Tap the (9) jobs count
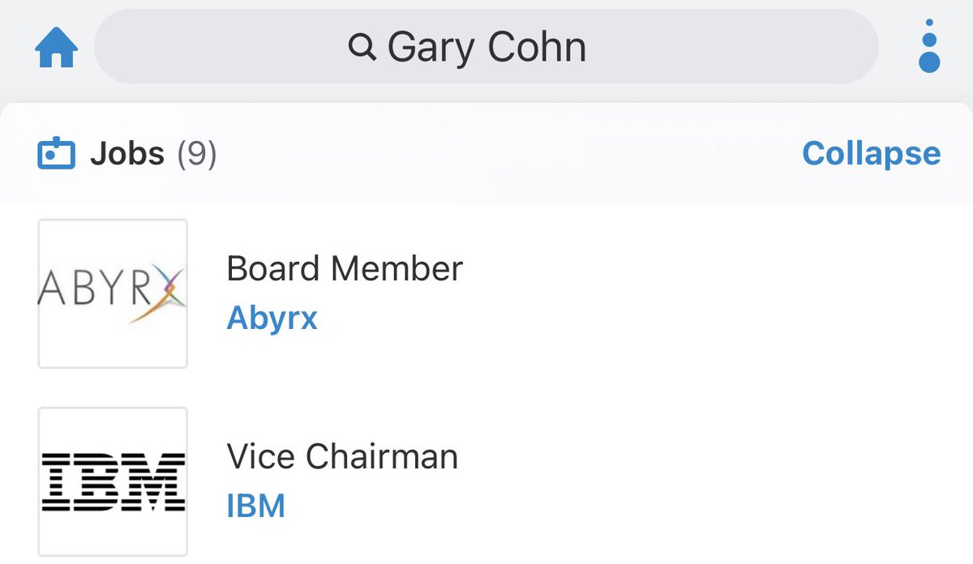 197,153
